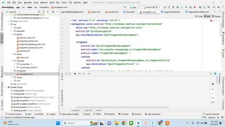Screen dimensions: 225x127
Task: Click Zoom to Fit Screen button
Action: click(x=213, y=102)
